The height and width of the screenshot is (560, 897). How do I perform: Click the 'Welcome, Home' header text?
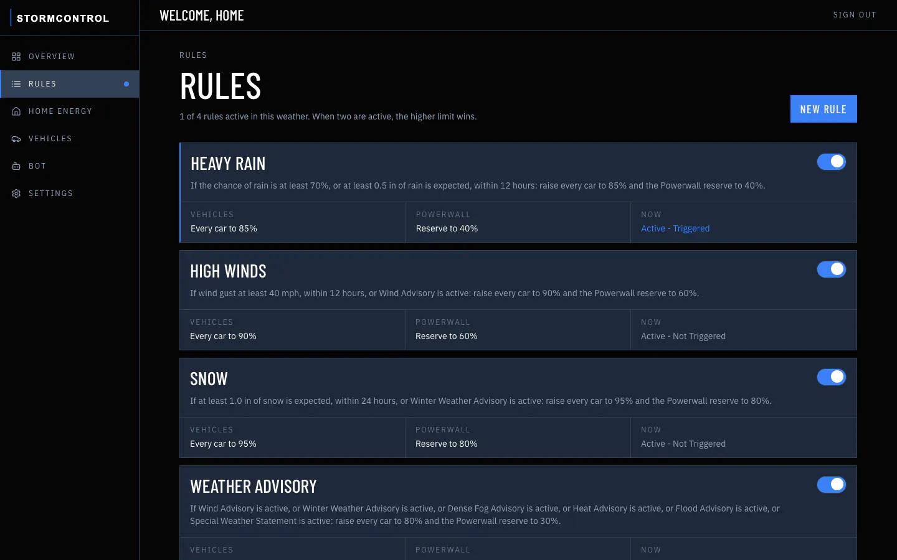coord(202,16)
